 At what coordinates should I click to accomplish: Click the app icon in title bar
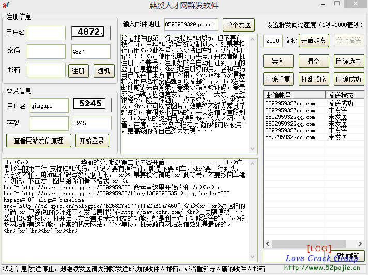pyautogui.click(x=6, y=5)
